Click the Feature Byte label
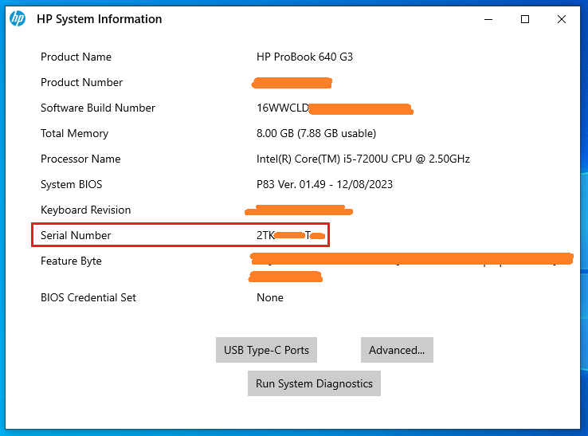Viewport: 588px width, 436px height. tap(71, 261)
